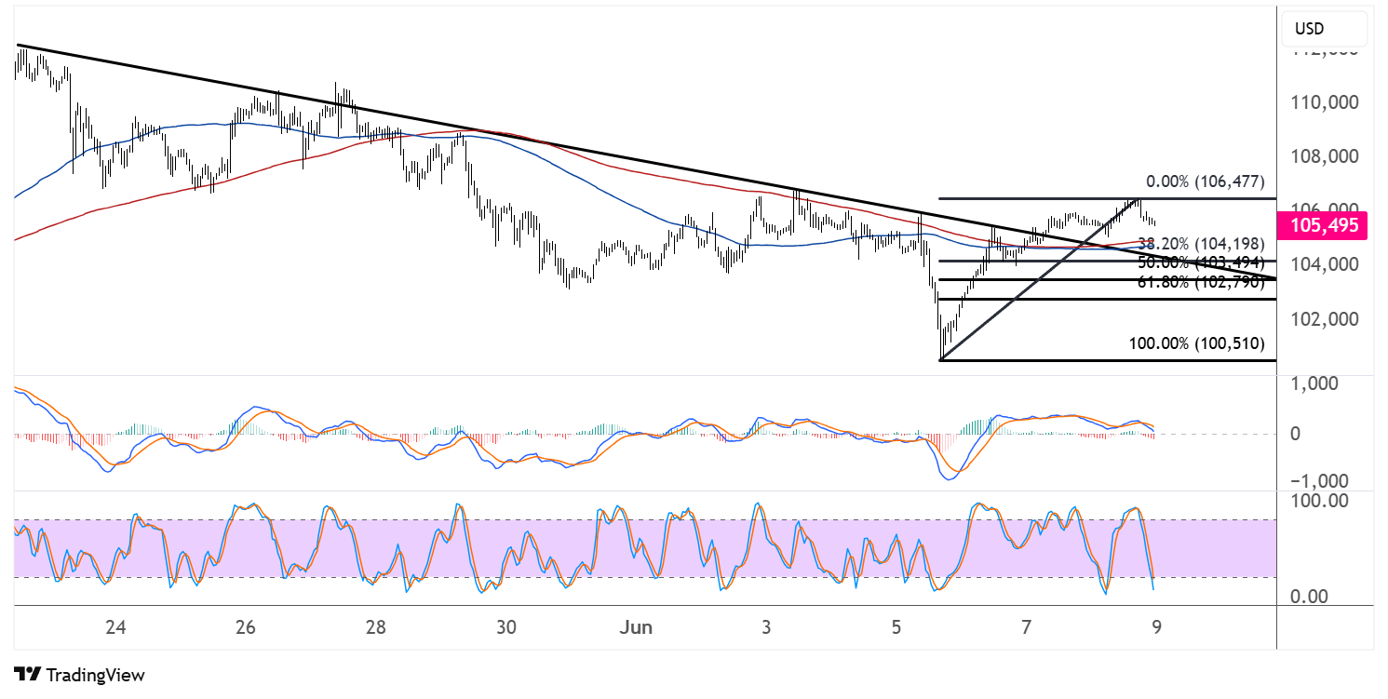Viewport: 1388px width, 699px height.
Task: Click the USD currency button
Action: tap(1325, 30)
